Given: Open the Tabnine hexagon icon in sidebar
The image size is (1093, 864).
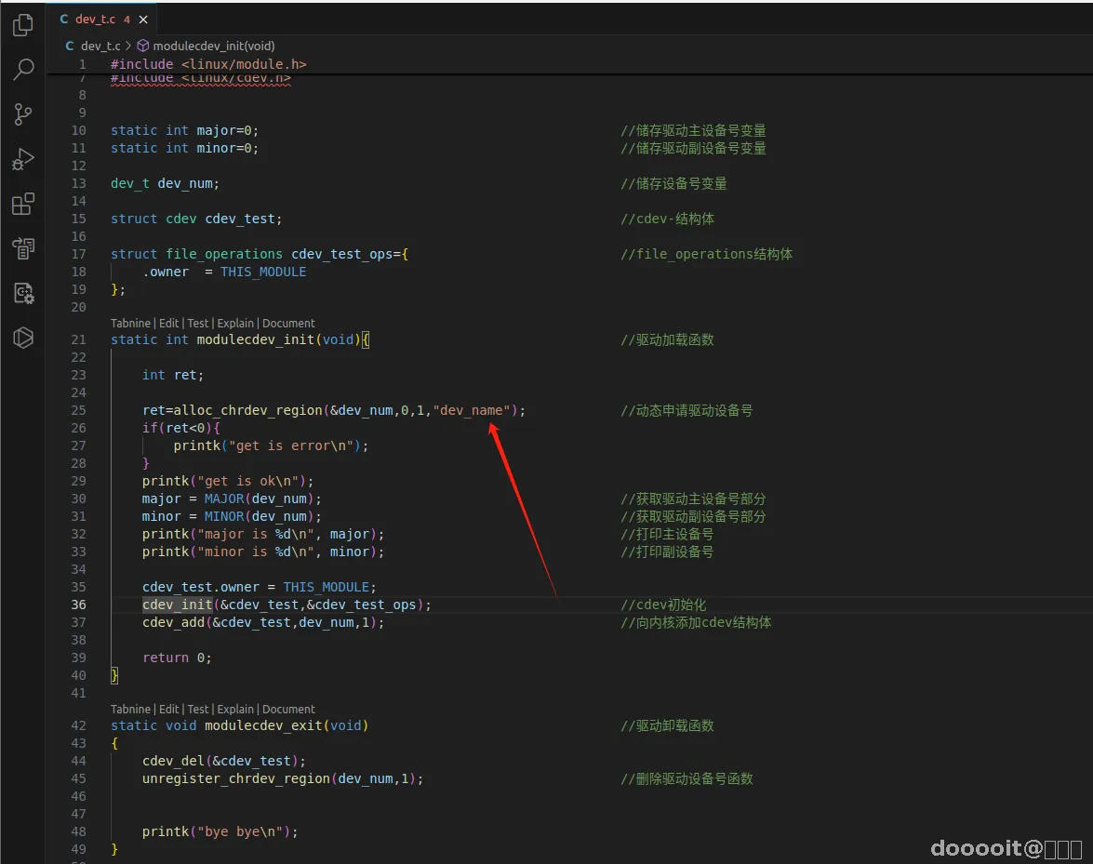Looking at the screenshot, I should [23, 338].
